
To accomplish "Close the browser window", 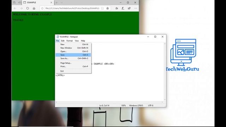I will [x=135, y=2].
